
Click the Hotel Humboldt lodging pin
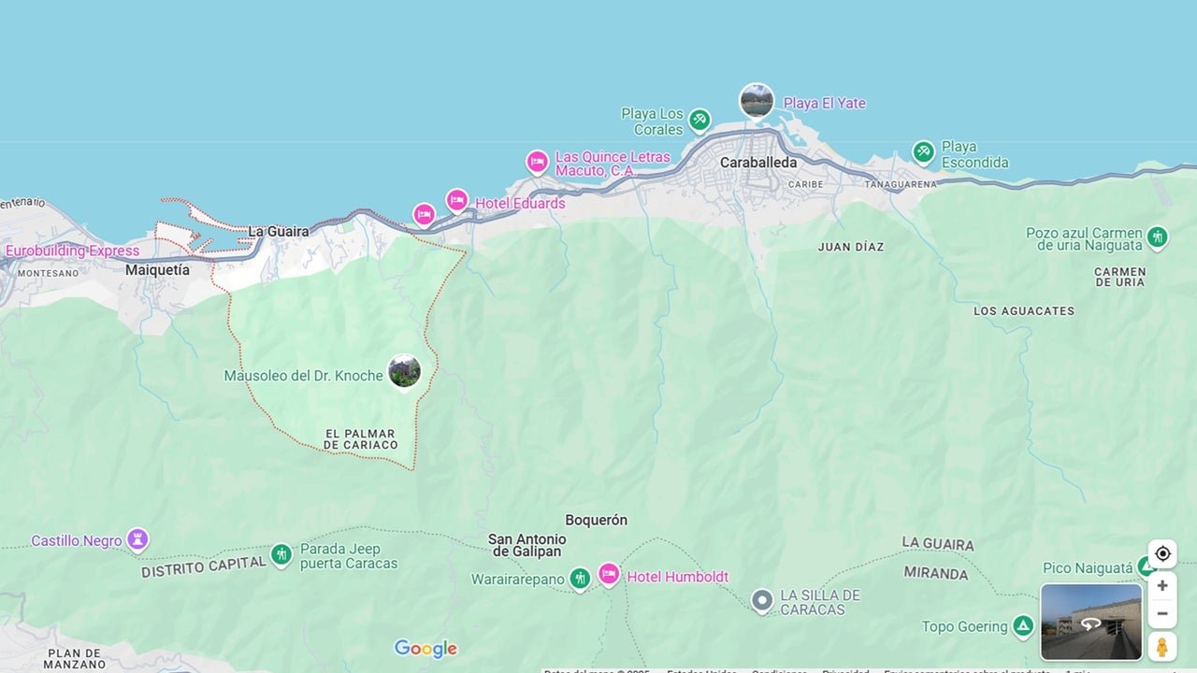point(609,574)
